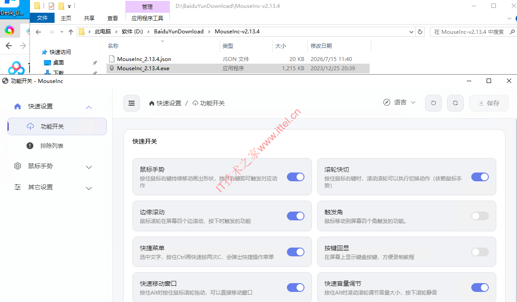
Task: Disable 快速移动窗口 toggle
Action: click(x=295, y=288)
